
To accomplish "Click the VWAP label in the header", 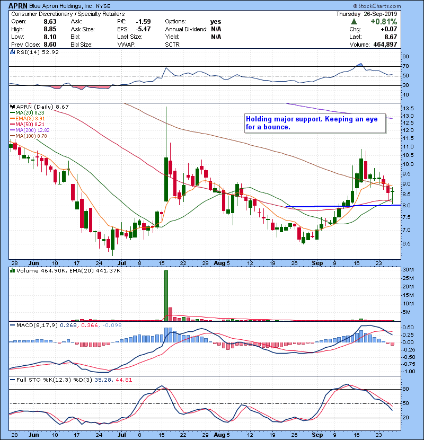I will coord(126,45).
